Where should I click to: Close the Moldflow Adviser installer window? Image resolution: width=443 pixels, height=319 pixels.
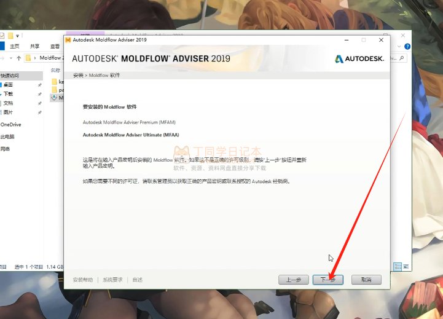click(381, 40)
